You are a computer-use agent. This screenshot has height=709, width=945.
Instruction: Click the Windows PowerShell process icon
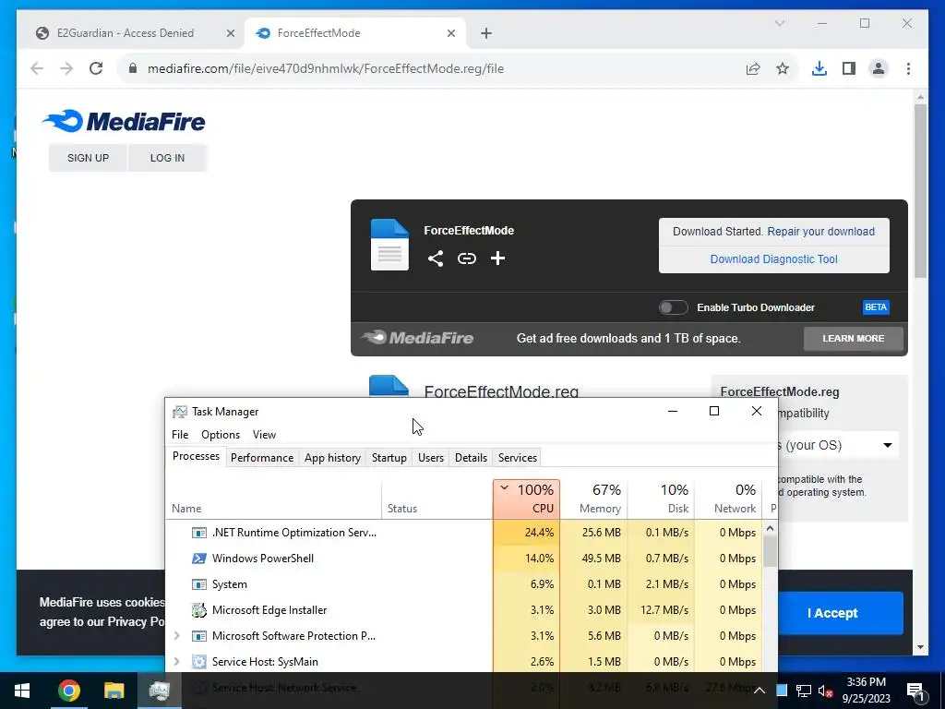[199, 559]
